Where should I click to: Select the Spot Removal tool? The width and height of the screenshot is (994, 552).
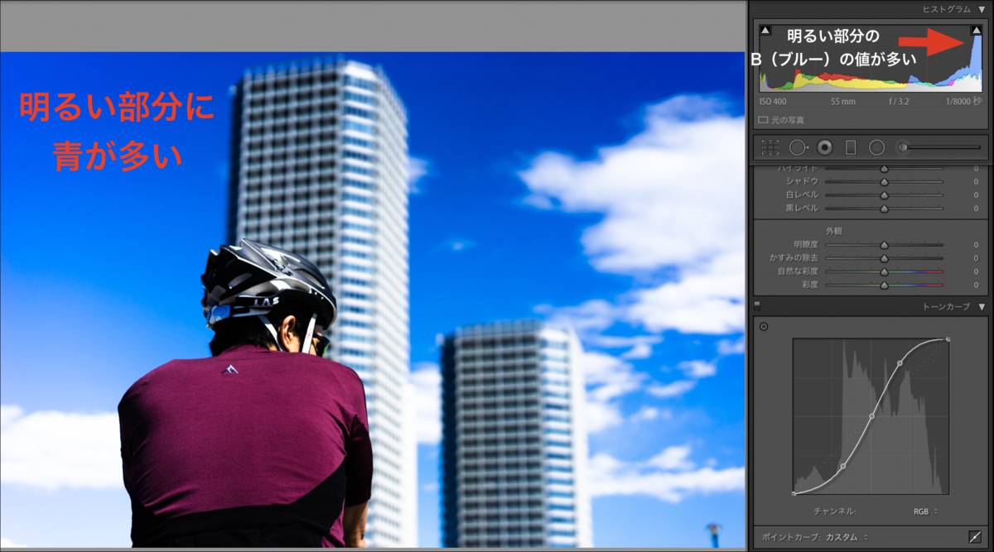tap(798, 147)
